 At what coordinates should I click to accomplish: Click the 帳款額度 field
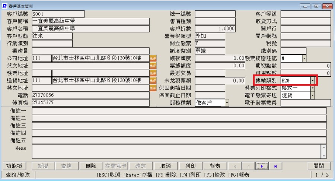[220, 58]
